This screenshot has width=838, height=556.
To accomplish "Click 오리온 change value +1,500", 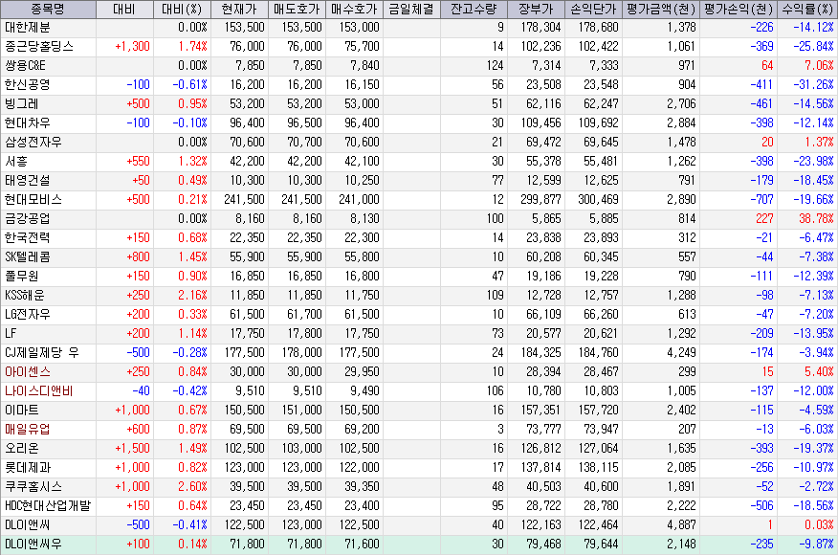I will click(133, 449).
